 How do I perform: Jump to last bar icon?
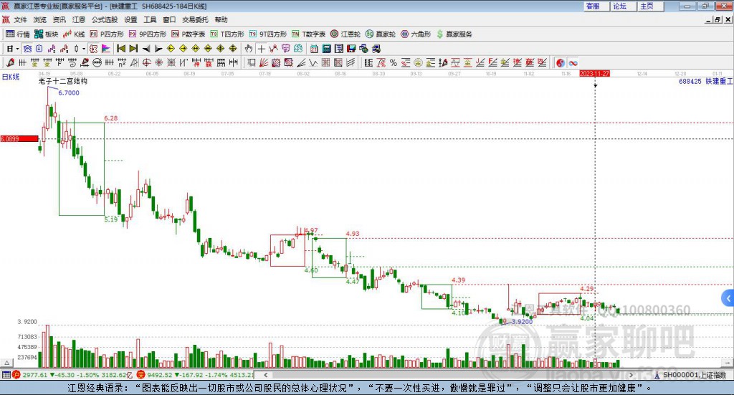(x=133, y=49)
